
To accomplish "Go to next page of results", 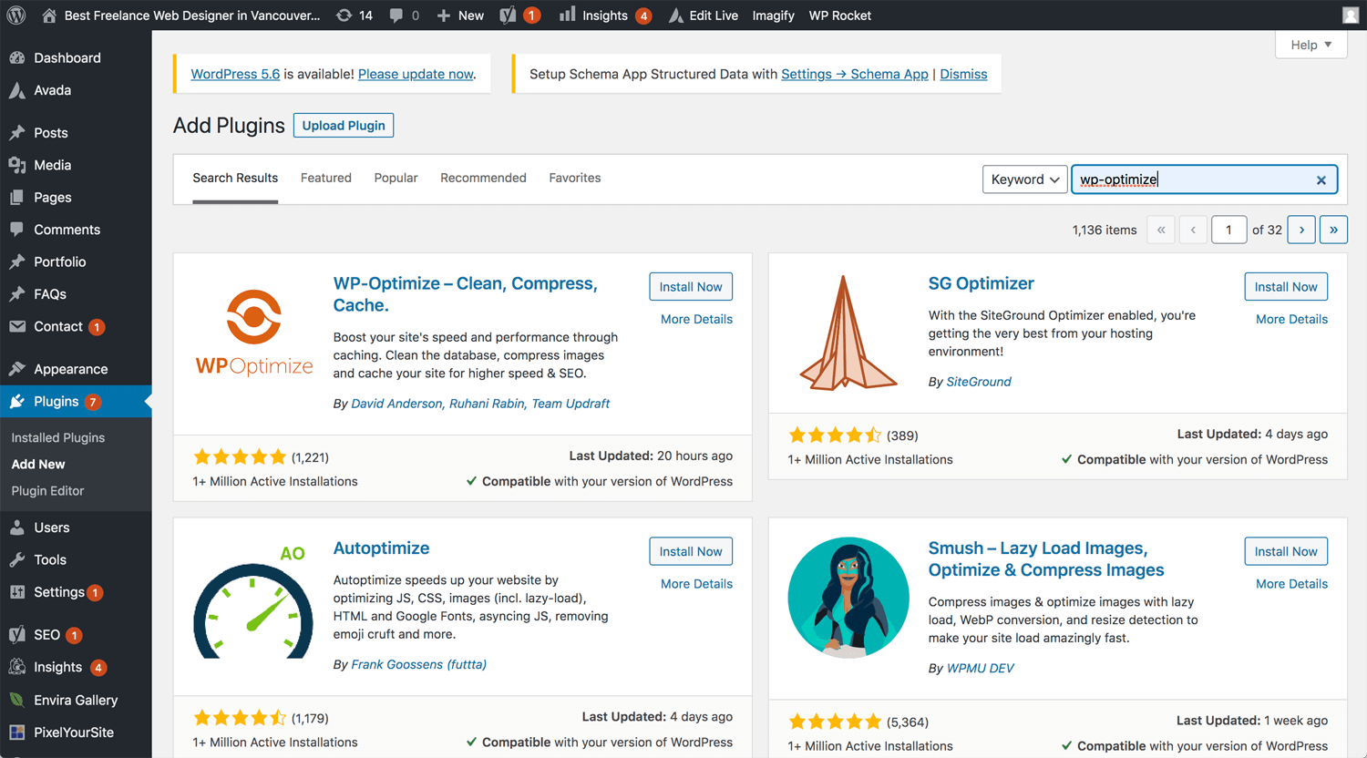I will pos(1301,230).
